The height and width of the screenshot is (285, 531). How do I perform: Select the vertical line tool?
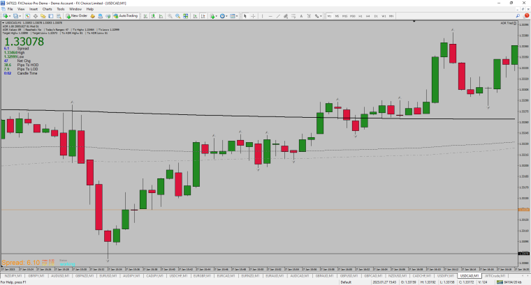click(262, 16)
